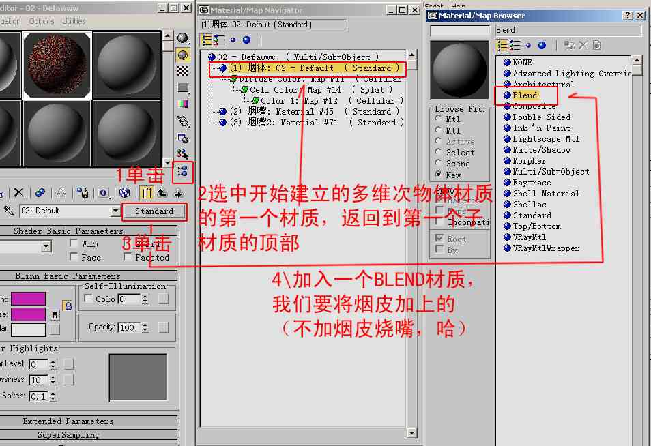Image resolution: width=651 pixels, height=446 pixels.
Task: Choose the New radio button under Browse From
Action: point(438,175)
